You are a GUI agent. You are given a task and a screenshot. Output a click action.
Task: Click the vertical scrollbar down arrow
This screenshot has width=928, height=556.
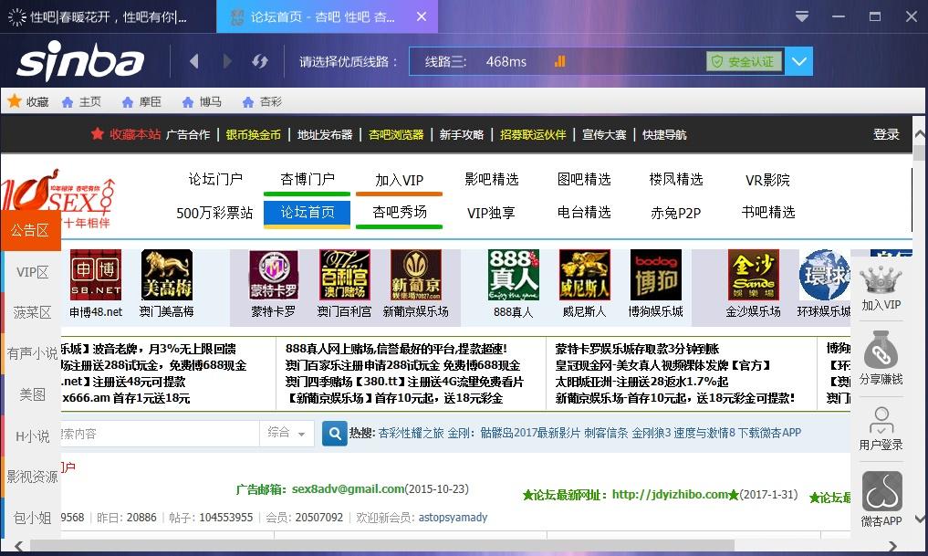[919, 519]
